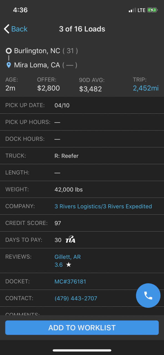Call contact number (479) 443-2707

[x=76, y=298]
